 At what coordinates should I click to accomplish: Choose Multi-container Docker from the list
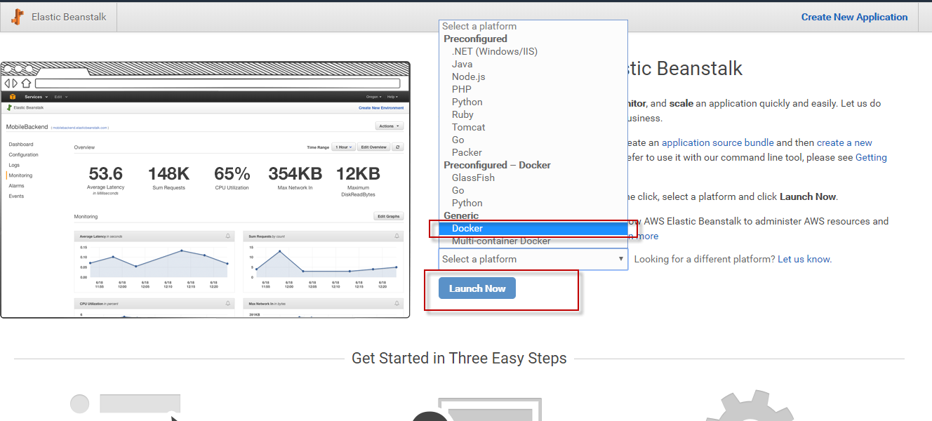click(x=501, y=241)
